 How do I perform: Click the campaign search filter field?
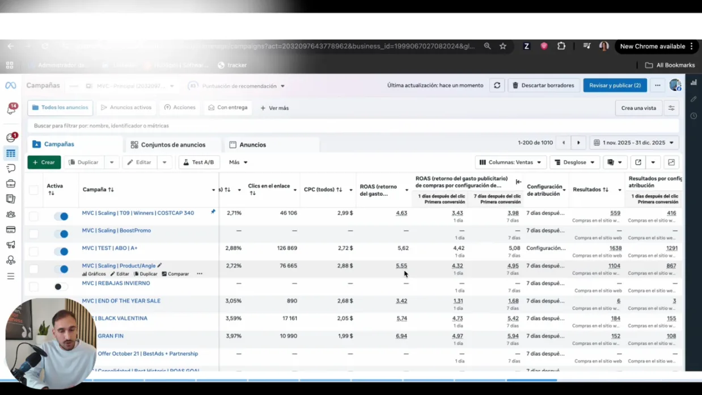353,126
